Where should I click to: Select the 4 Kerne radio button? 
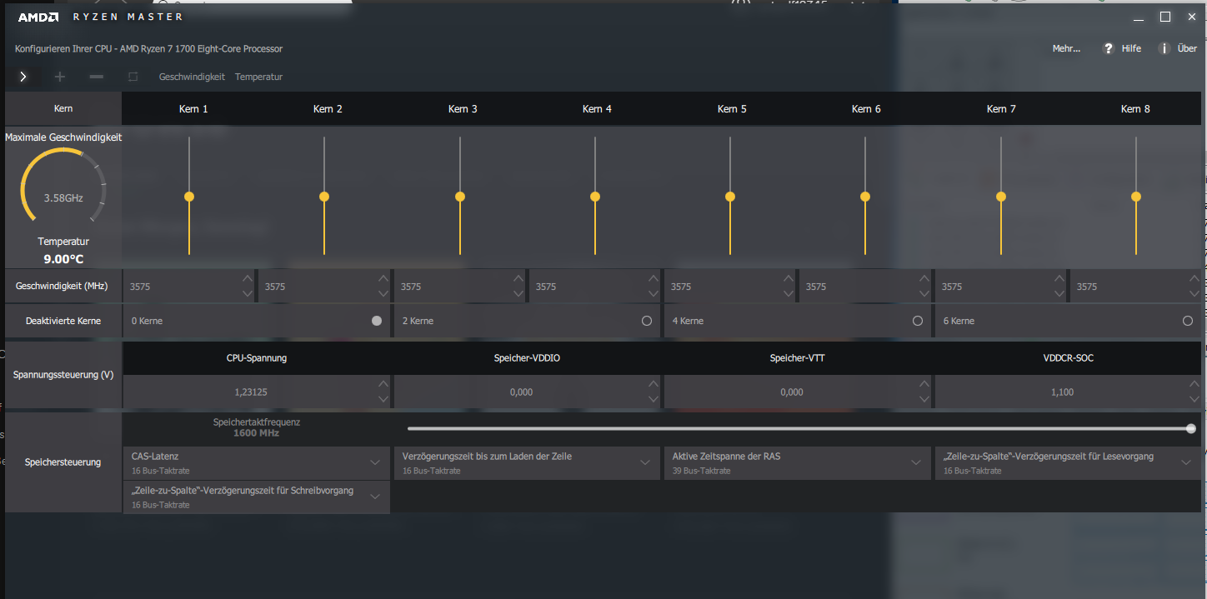coord(918,321)
